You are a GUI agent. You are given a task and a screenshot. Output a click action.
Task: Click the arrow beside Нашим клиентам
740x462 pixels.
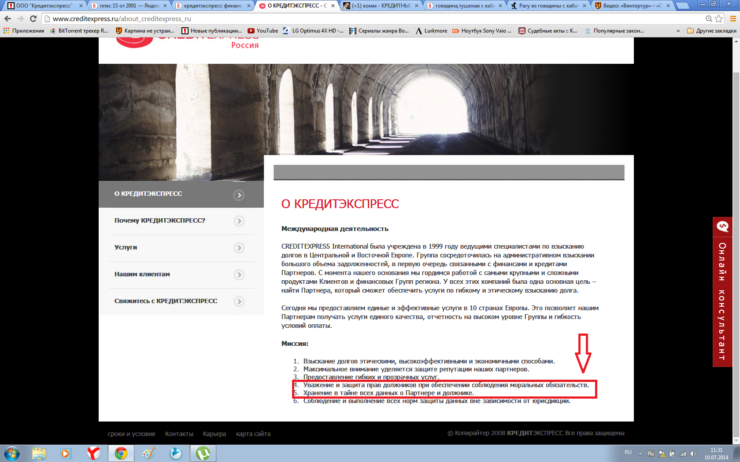[239, 275]
